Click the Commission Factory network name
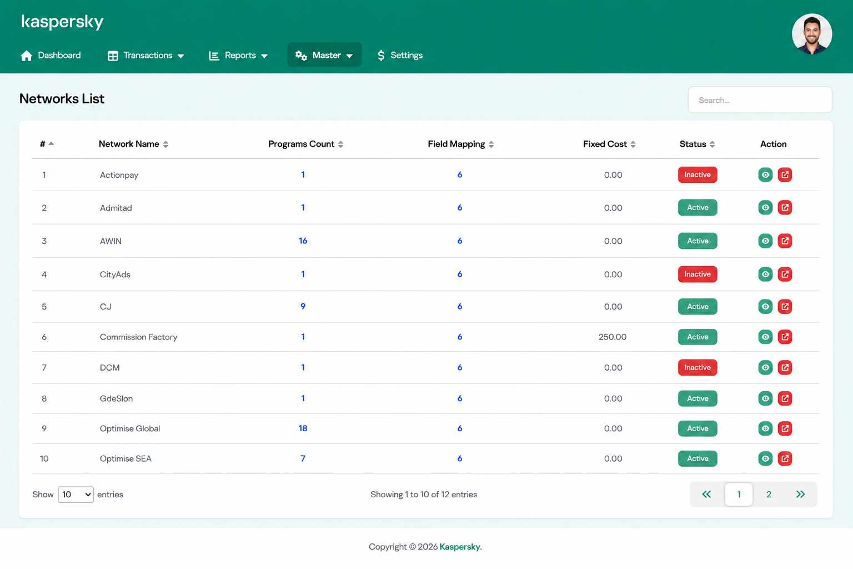 point(138,337)
